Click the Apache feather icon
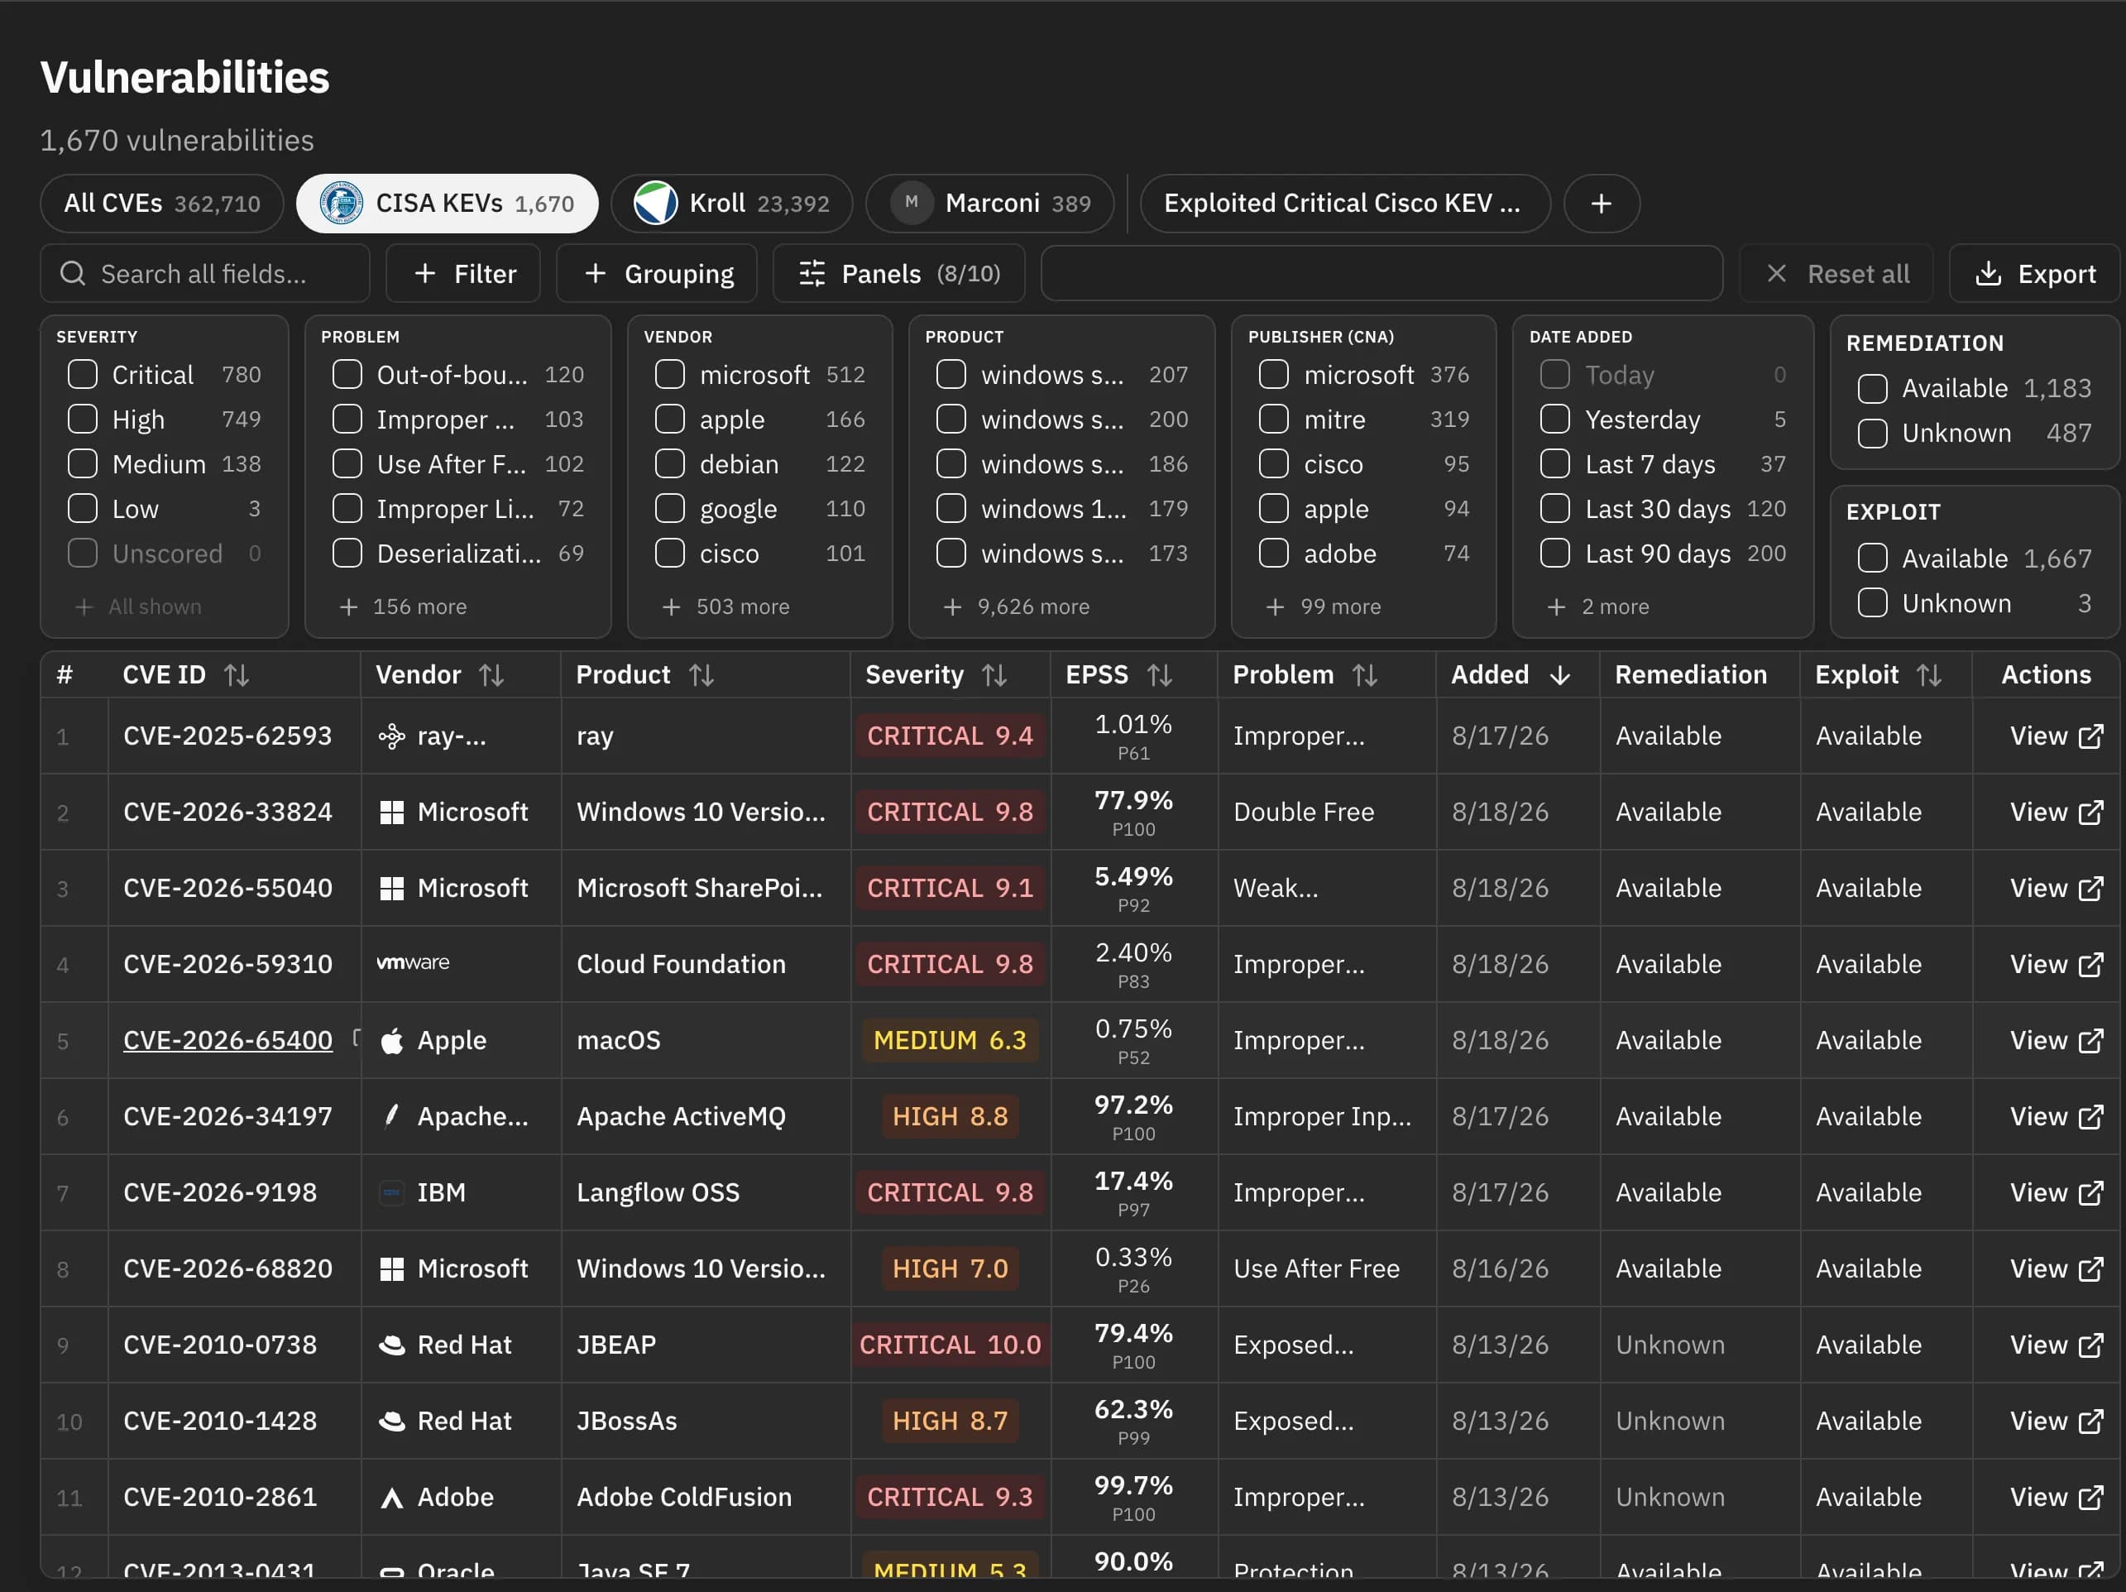 (391, 1115)
